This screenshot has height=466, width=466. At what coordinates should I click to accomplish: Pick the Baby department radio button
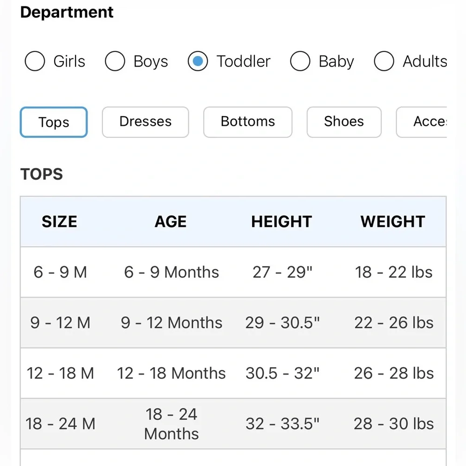(x=300, y=61)
